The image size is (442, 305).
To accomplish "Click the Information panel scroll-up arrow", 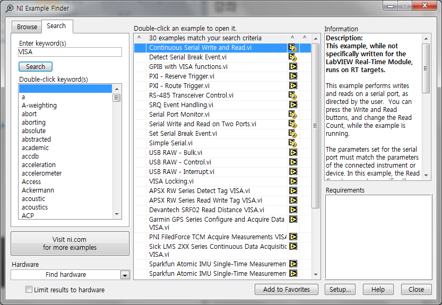I will click(x=426, y=39).
